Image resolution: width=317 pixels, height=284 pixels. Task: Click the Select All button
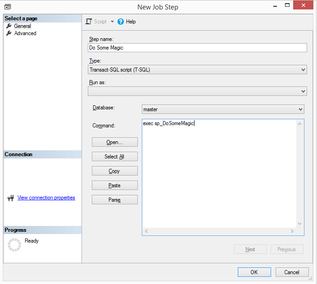pos(115,157)
